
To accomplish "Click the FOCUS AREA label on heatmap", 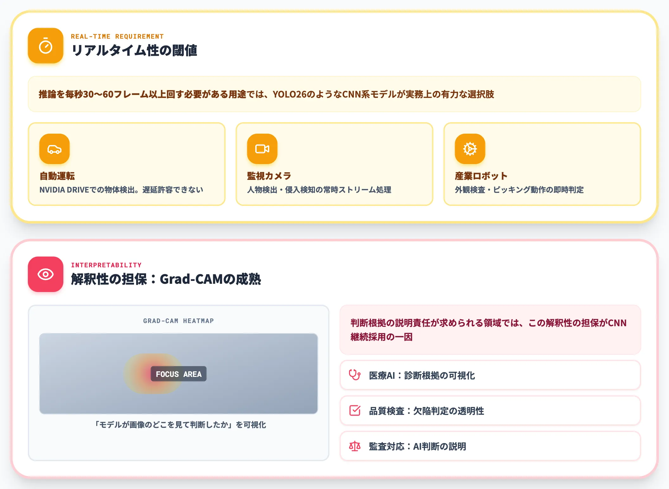I will click(x=179, y=374).
